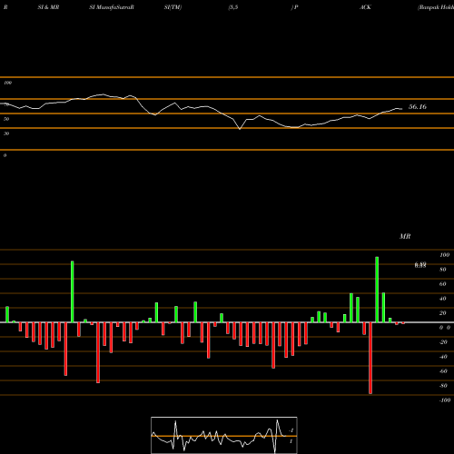
Task: Click the "ACK" header text
Action: (365, 7)
